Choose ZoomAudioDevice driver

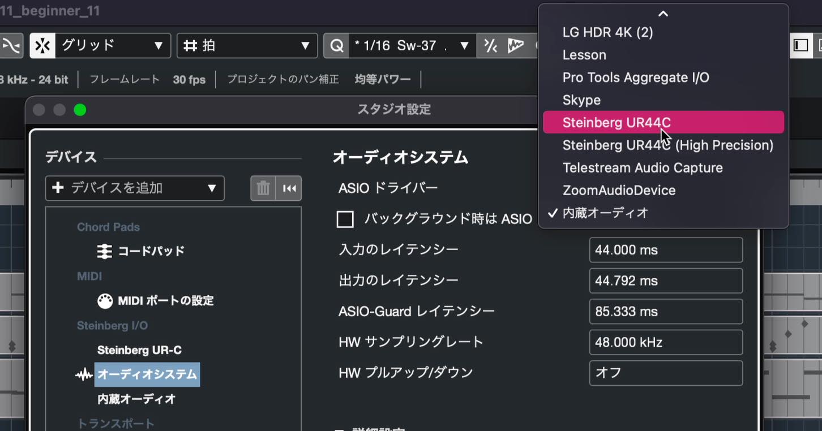point(663,190)
